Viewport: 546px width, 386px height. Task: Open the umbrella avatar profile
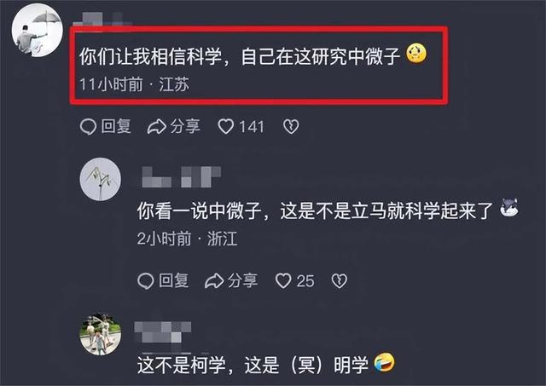[37, 31]
